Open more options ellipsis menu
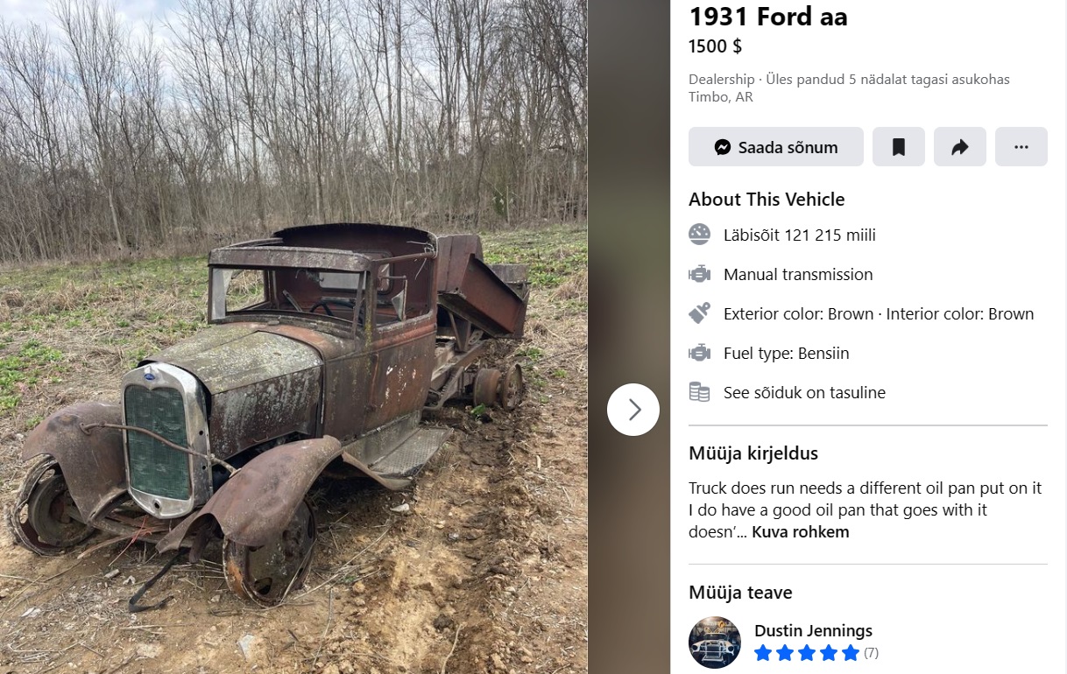The width and height of the screenshot is (1067, 674). click(1021, 147)
